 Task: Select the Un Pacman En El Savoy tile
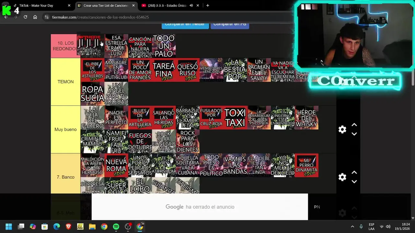[x=259, y=70]
